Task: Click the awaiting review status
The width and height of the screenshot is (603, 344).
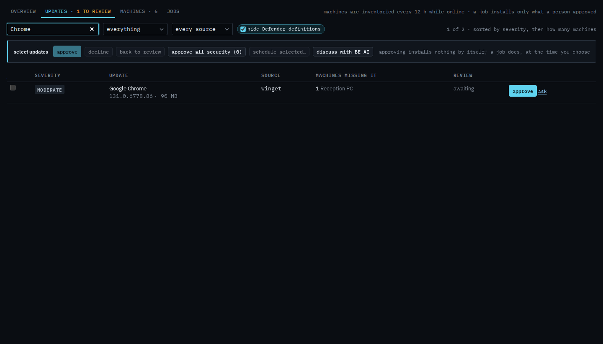Action: (464, 88)
